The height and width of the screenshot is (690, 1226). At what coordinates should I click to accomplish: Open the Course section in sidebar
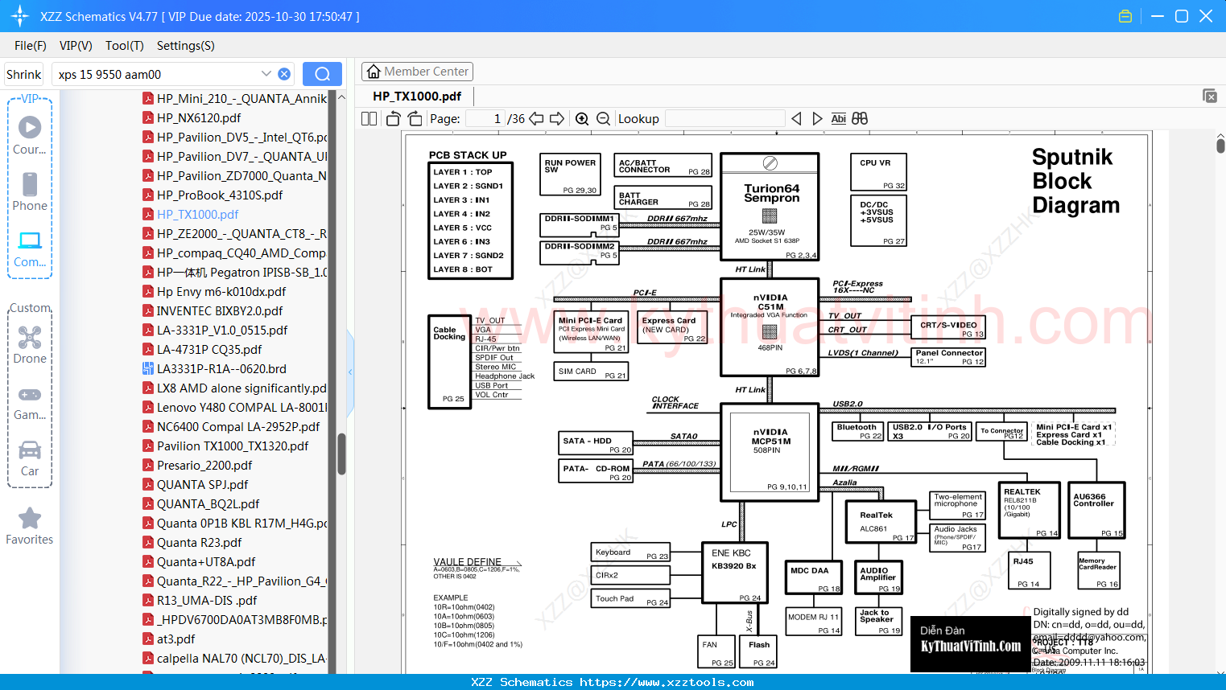tap(30, 136)
